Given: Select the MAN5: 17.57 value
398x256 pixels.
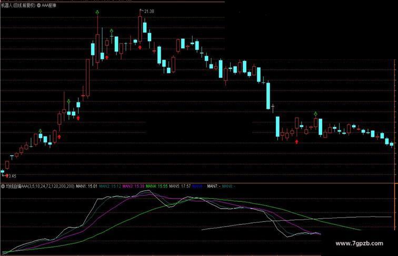Looking at the screenshot, I should click(180, 186).
